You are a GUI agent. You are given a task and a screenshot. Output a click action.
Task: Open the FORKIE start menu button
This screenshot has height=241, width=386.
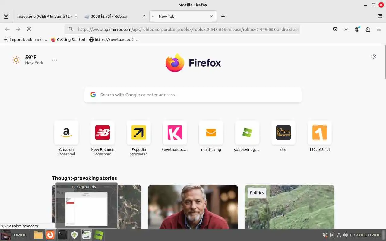coord(14,235)
